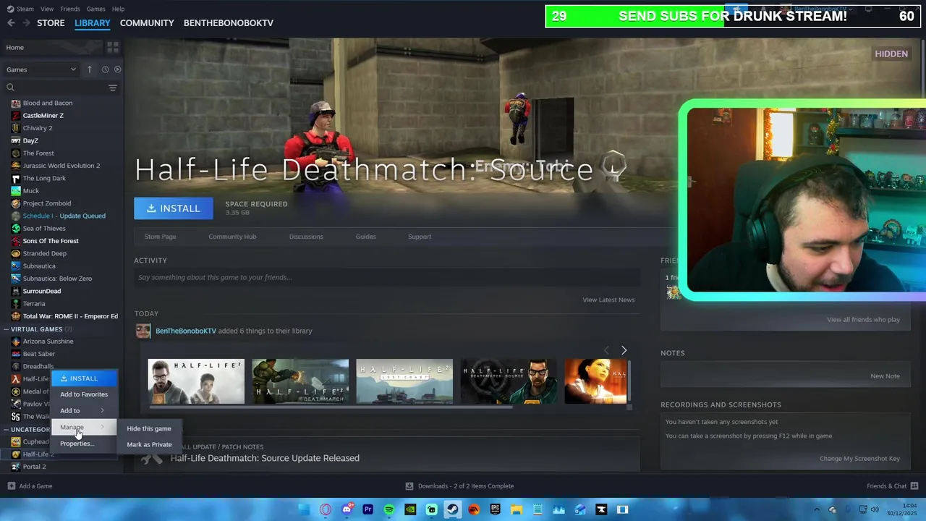This screenshot has width=926, height=521.
Task: Select The Long Dark game icon
Action: pyautogui.click(x=16, y=178)
